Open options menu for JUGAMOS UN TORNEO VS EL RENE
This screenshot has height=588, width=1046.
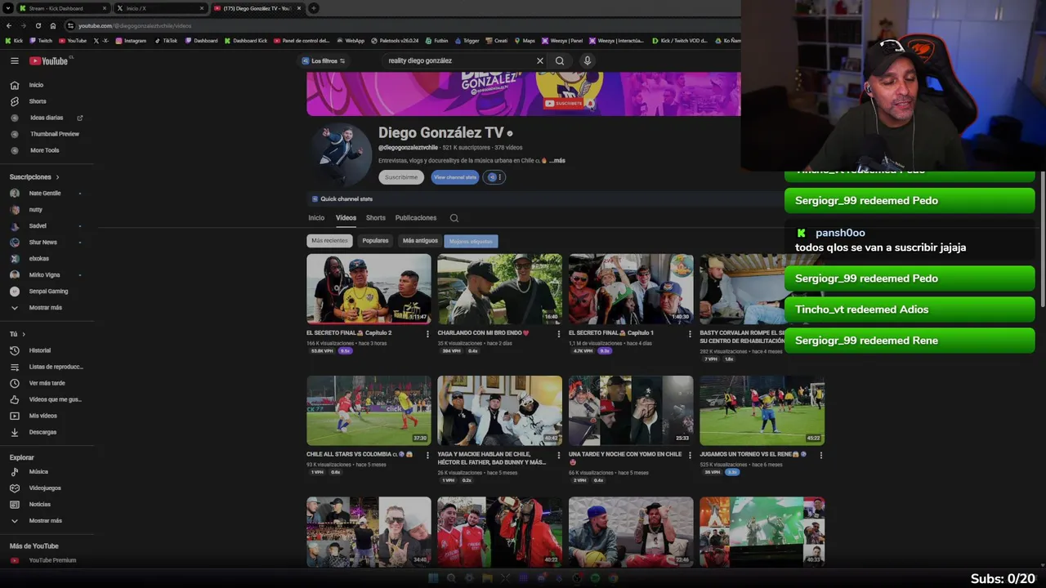pos(820,455)
